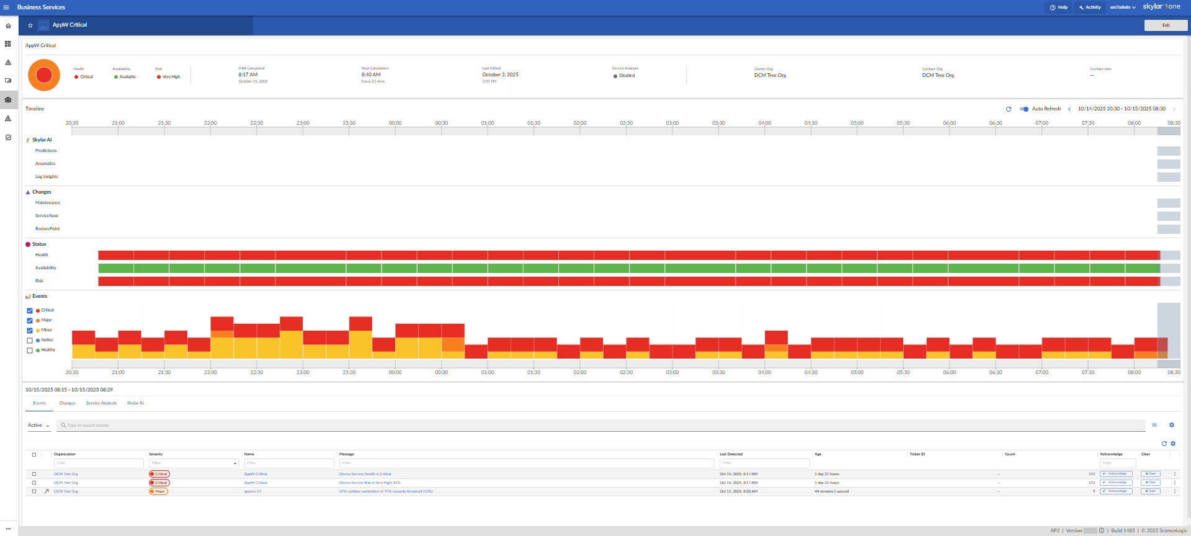
Task: Favorite AppW Critical with the star icon
Action: coord(30,25)
